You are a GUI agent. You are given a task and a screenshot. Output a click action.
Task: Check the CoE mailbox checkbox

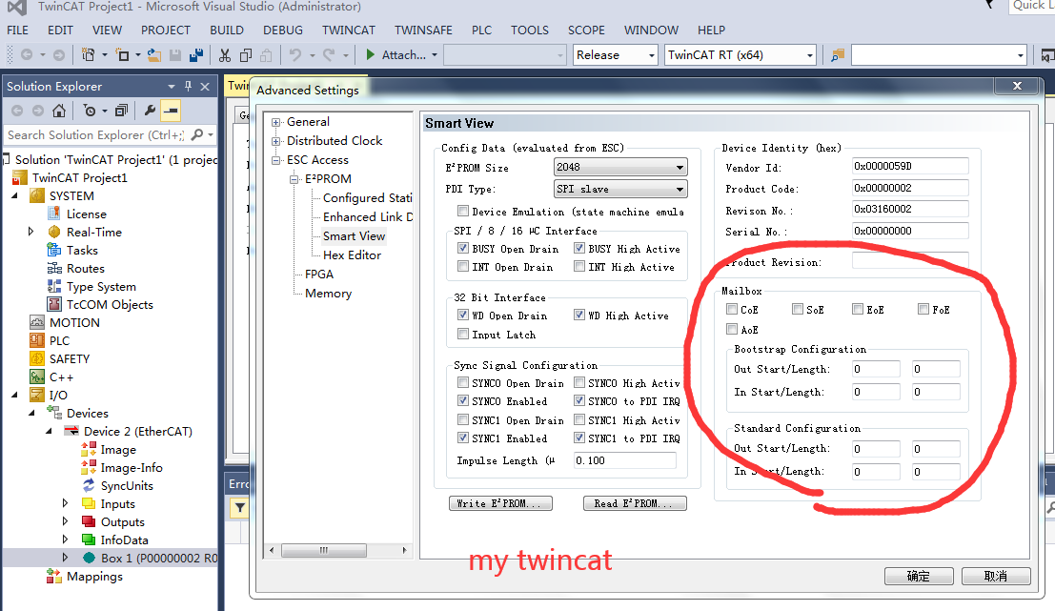732,309
